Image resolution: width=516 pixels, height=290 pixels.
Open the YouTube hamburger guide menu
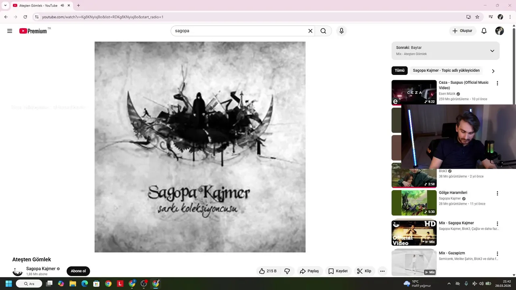pos(10,31)
